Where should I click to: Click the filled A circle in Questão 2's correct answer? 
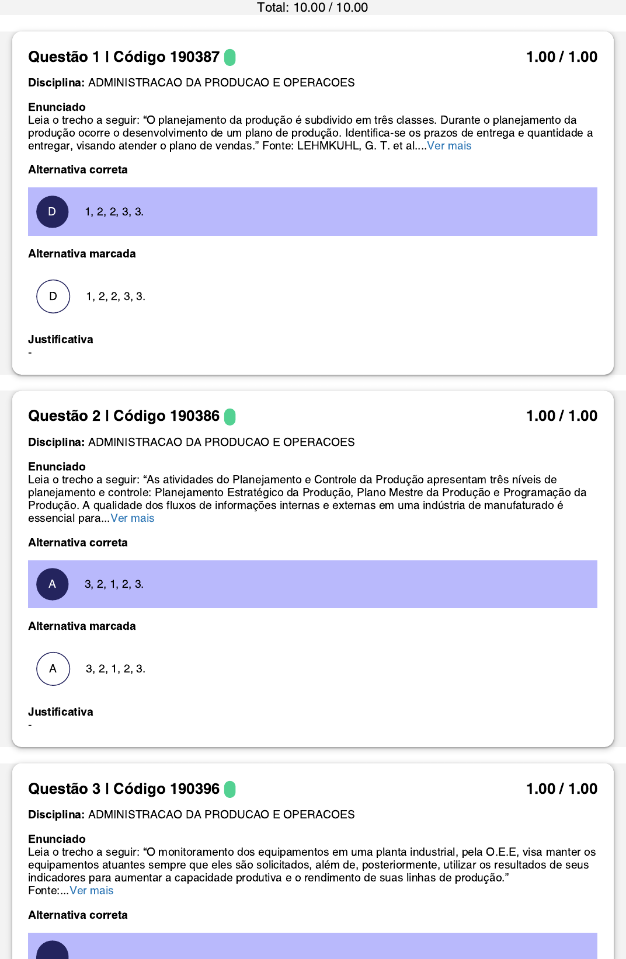coord(53,584)
